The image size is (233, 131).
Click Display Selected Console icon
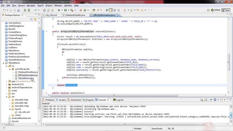click(215, 100)
